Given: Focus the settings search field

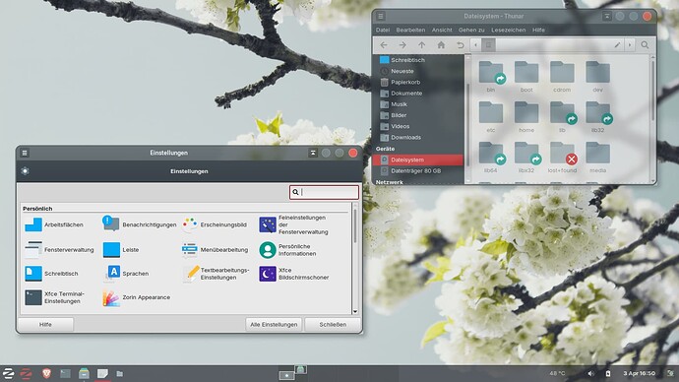Looking at the screenshot, I should pos(324,192).
